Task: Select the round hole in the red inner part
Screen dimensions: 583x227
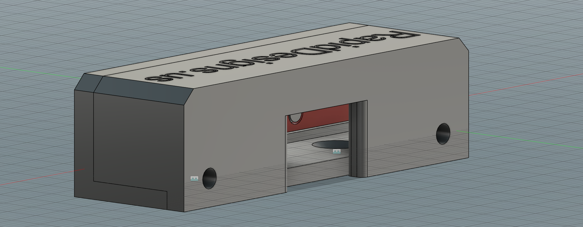Action: [296, 118]
